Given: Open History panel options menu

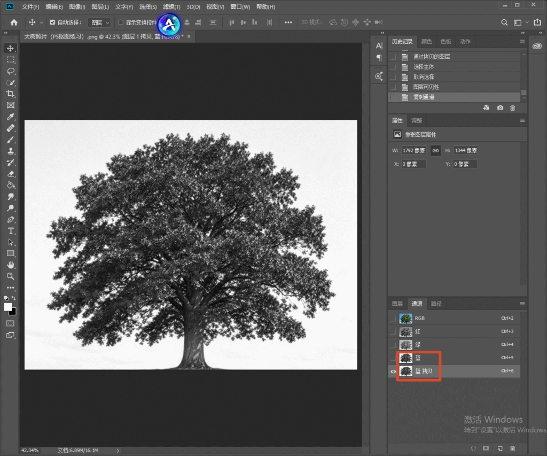Looking at the screenshot, I should click(522, 42).
